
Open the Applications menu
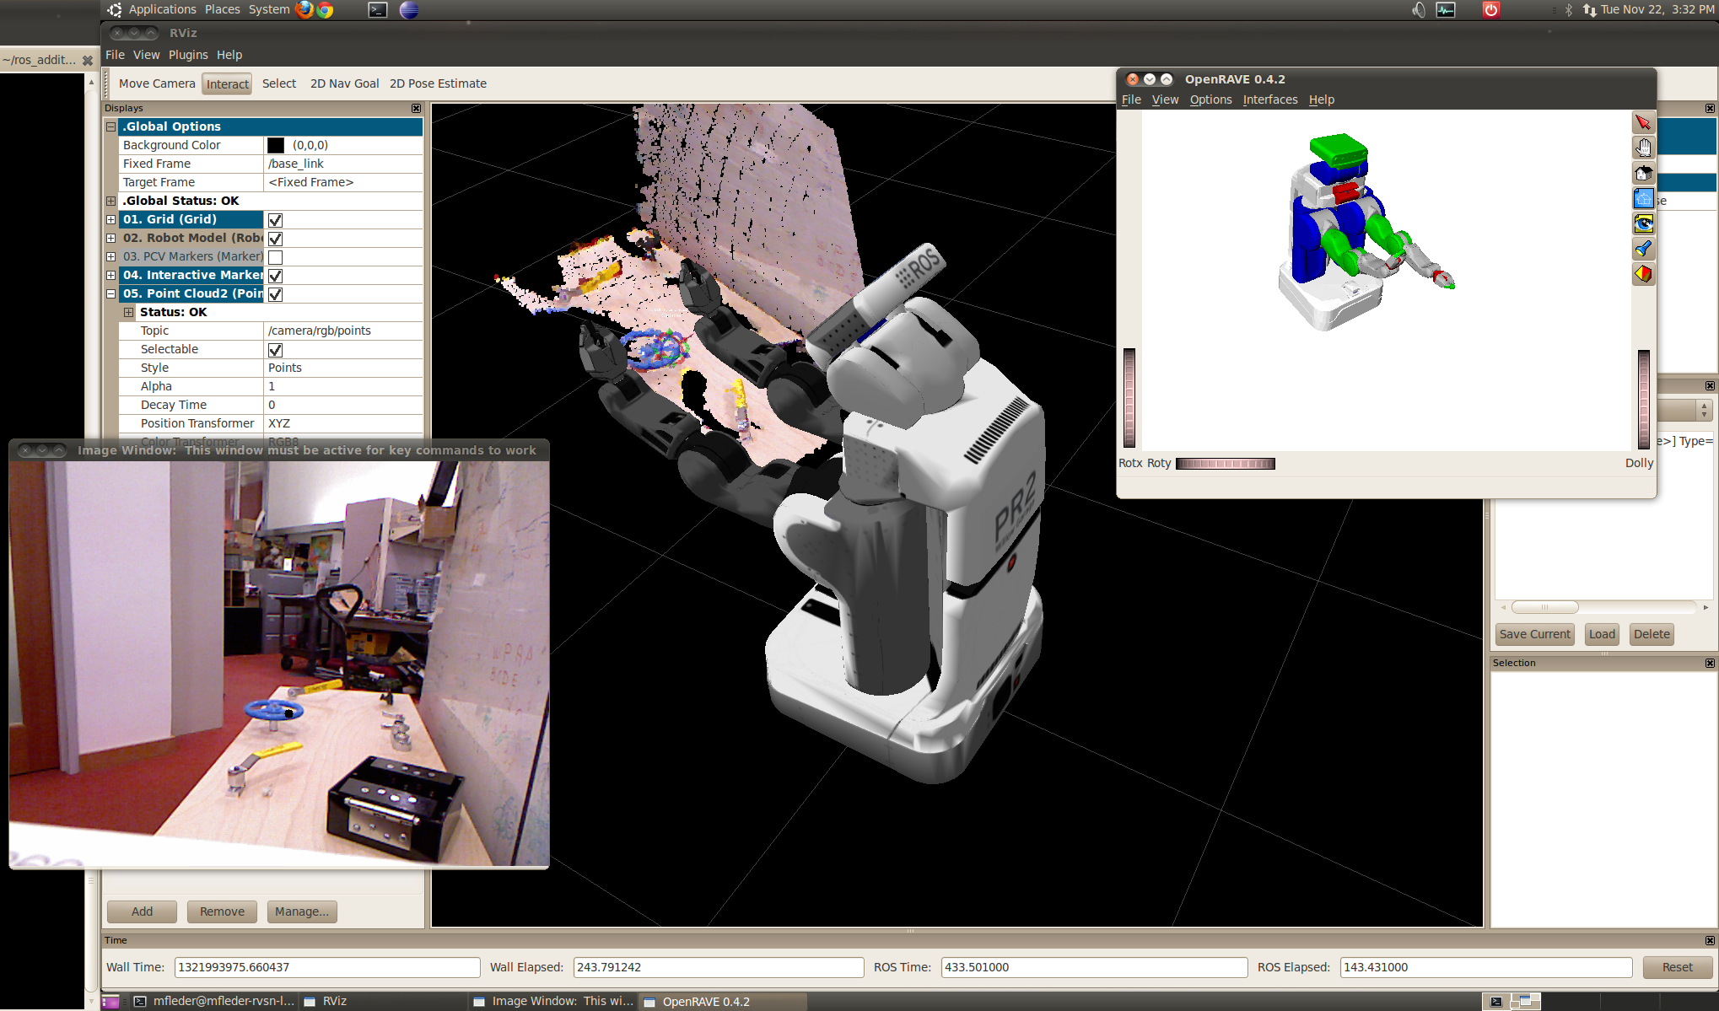coord(162,9)
